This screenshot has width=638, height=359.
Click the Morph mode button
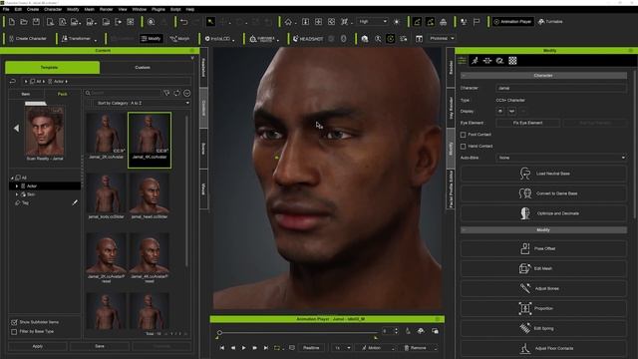pyautogui.click(x=179, y=39)
